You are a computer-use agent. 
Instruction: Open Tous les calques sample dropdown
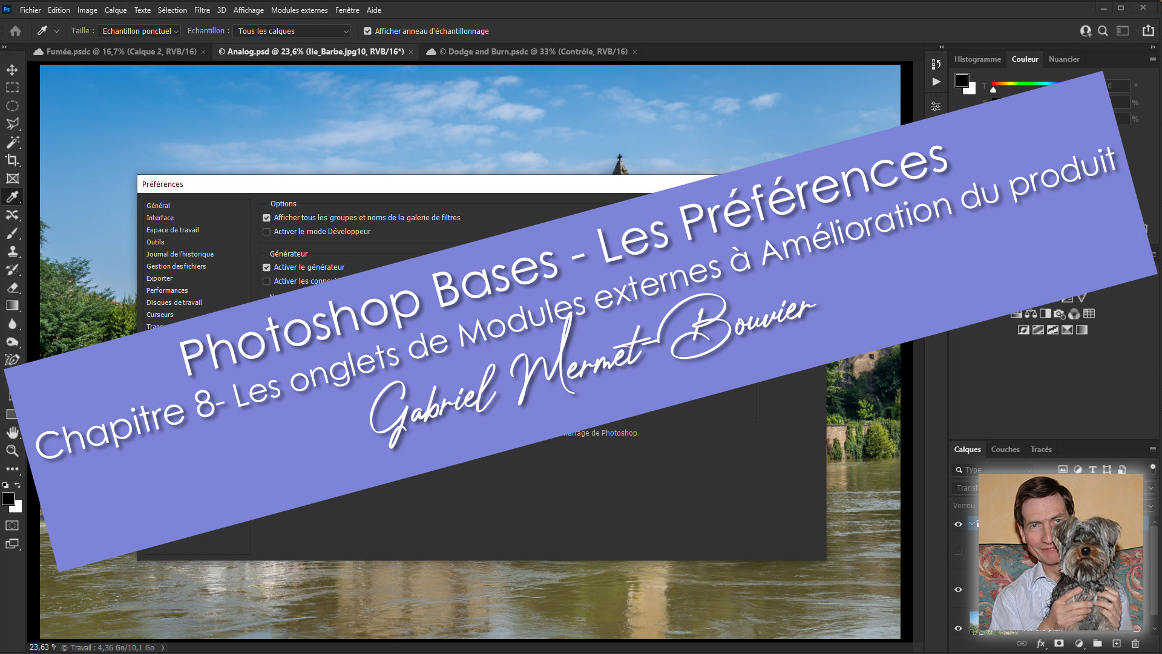[x=292, y=31]
